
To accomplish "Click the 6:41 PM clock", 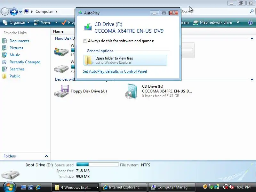I will pyautogui.click(x=244, y=187).
